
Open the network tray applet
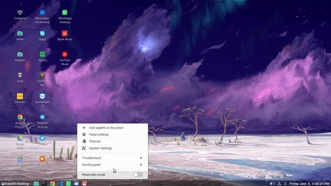point(279,184)
